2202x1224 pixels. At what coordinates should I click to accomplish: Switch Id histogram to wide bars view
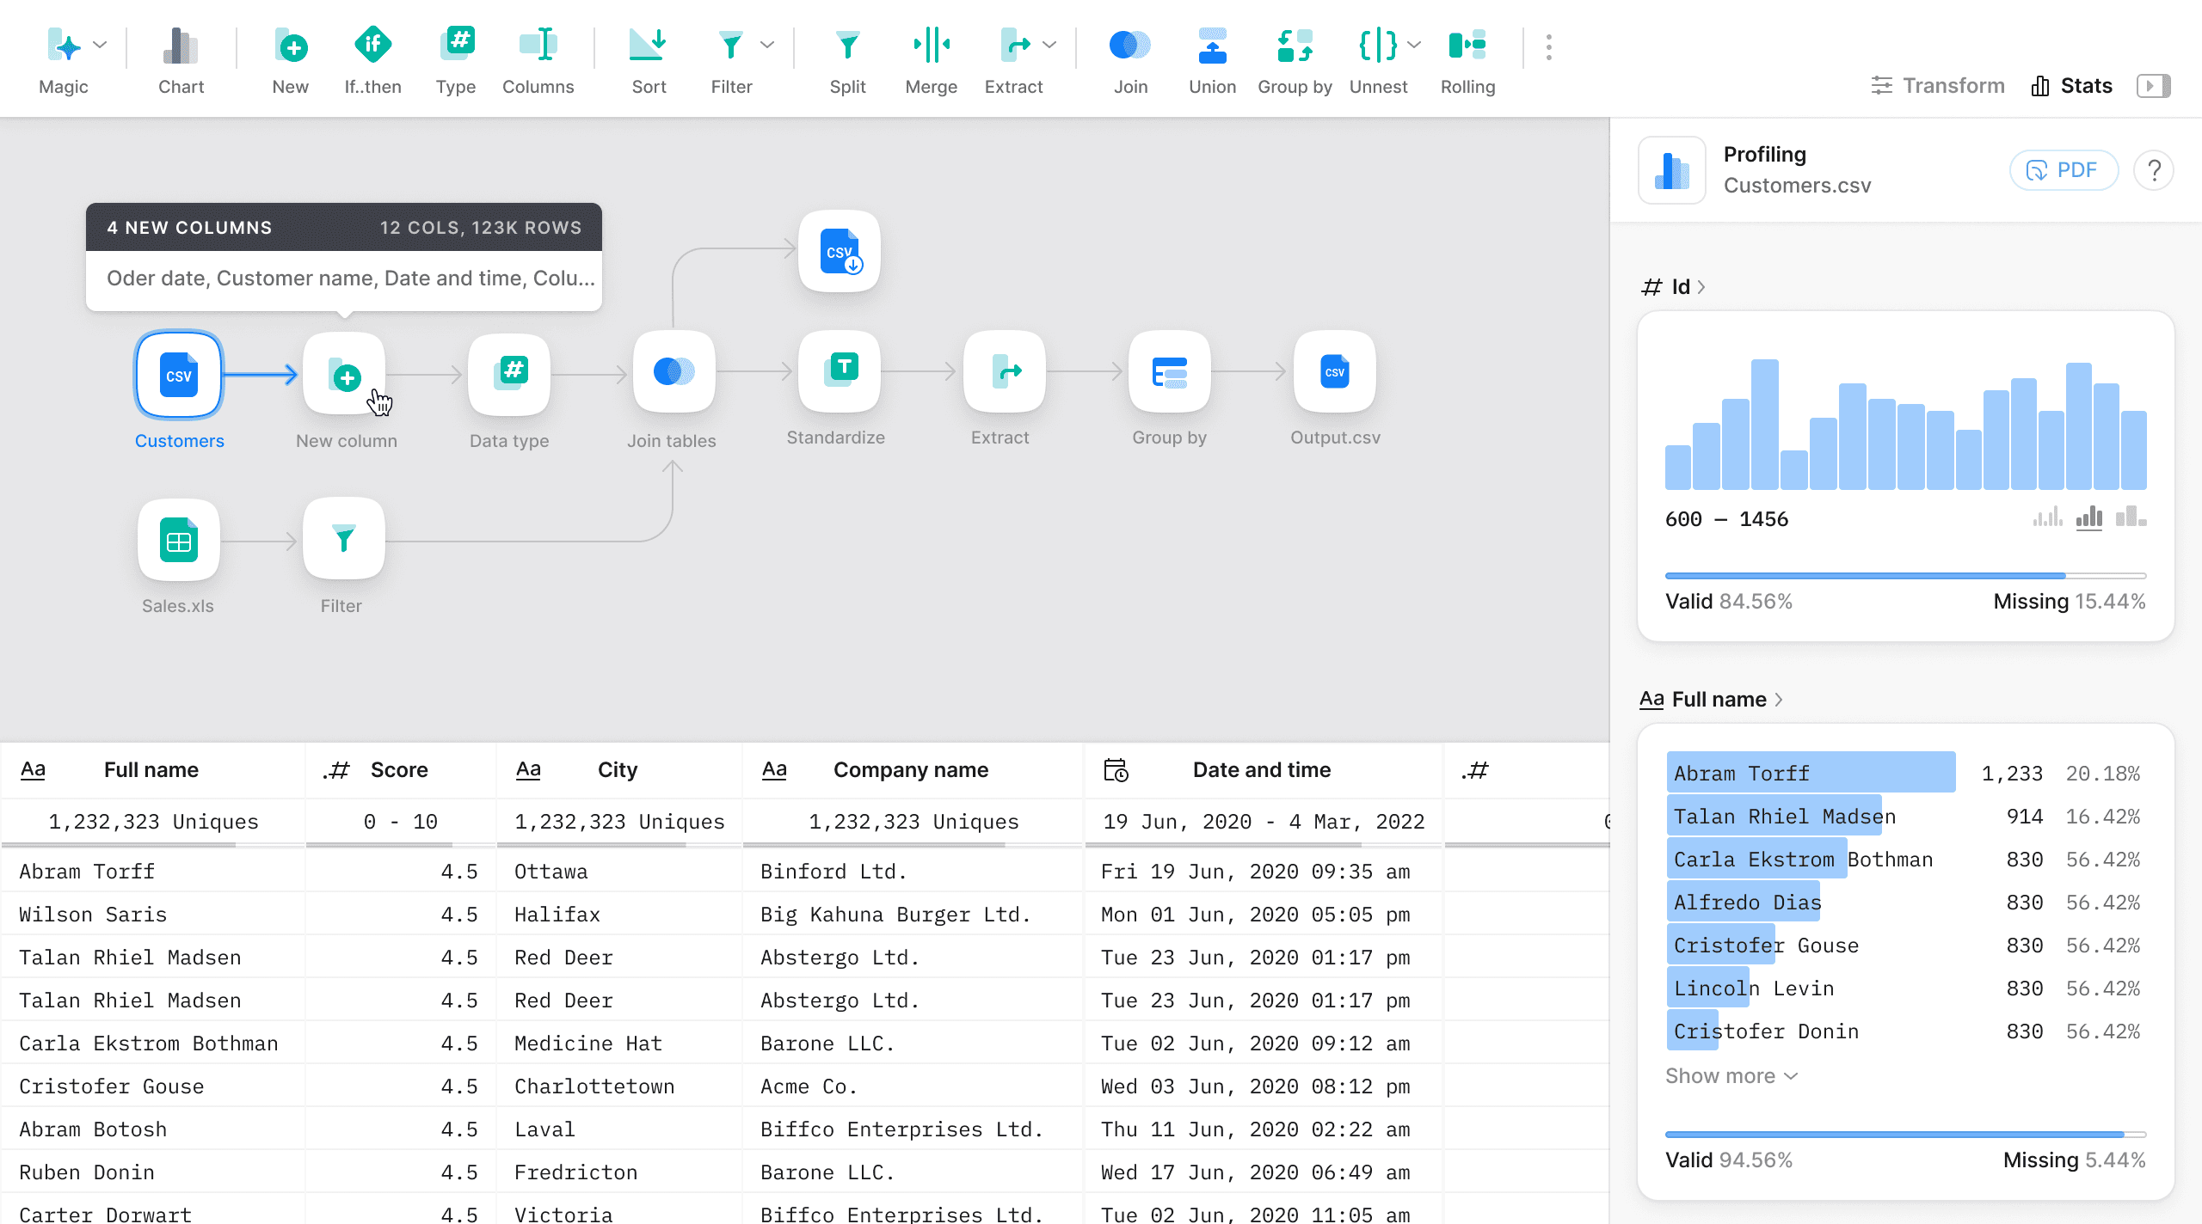(2131, 517)
